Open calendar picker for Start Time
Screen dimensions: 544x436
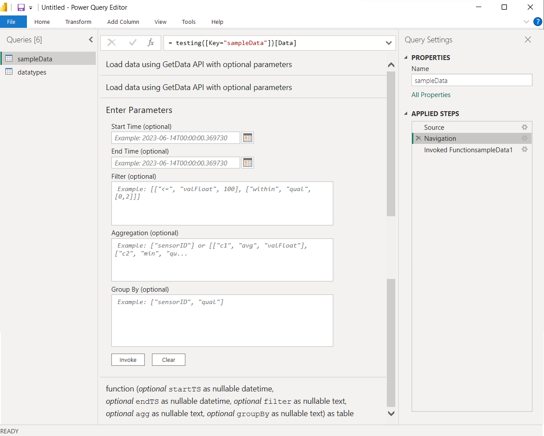pos(248,138)
